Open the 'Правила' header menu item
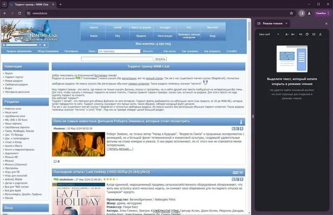Screen dimensions: 333x215 click(x=141, y=36)
